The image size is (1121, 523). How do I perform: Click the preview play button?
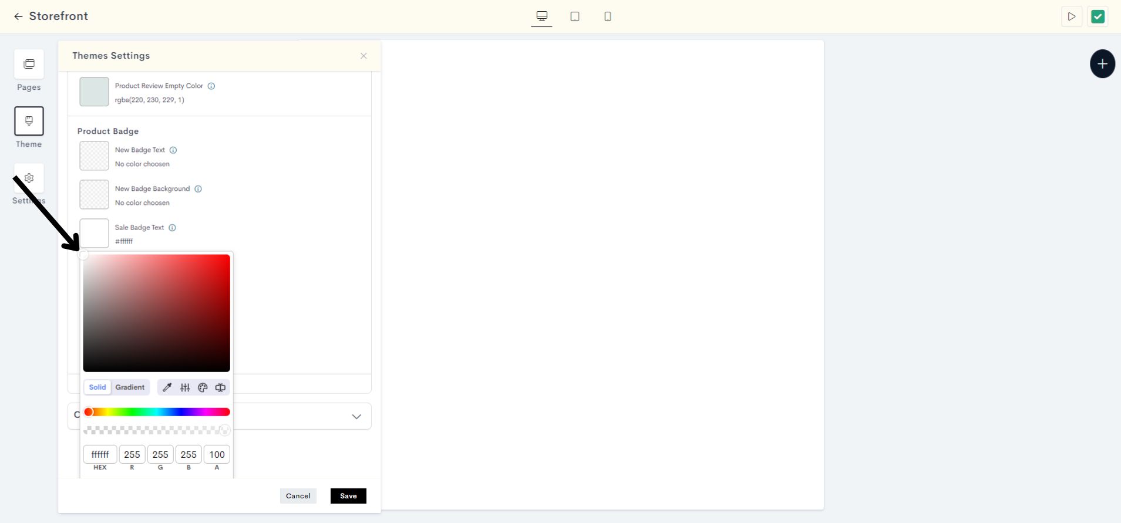coord(1072,16)
